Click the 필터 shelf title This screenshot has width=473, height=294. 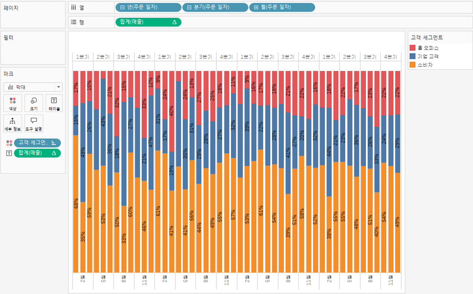[9, 38]
